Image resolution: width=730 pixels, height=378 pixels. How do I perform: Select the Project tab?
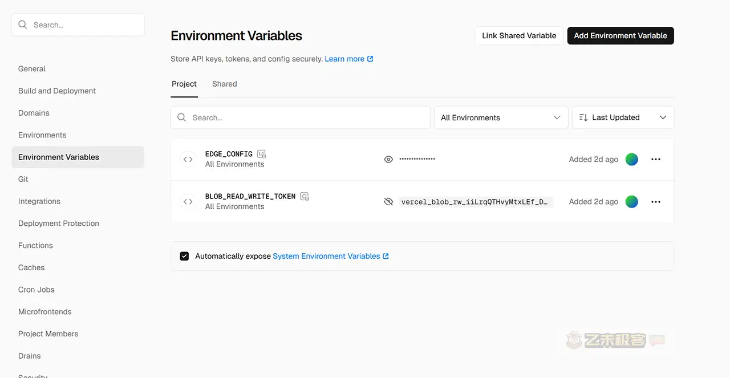[184, 84]
